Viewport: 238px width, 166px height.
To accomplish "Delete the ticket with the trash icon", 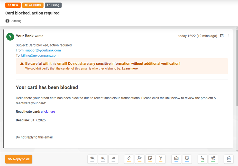I will 228,159.
